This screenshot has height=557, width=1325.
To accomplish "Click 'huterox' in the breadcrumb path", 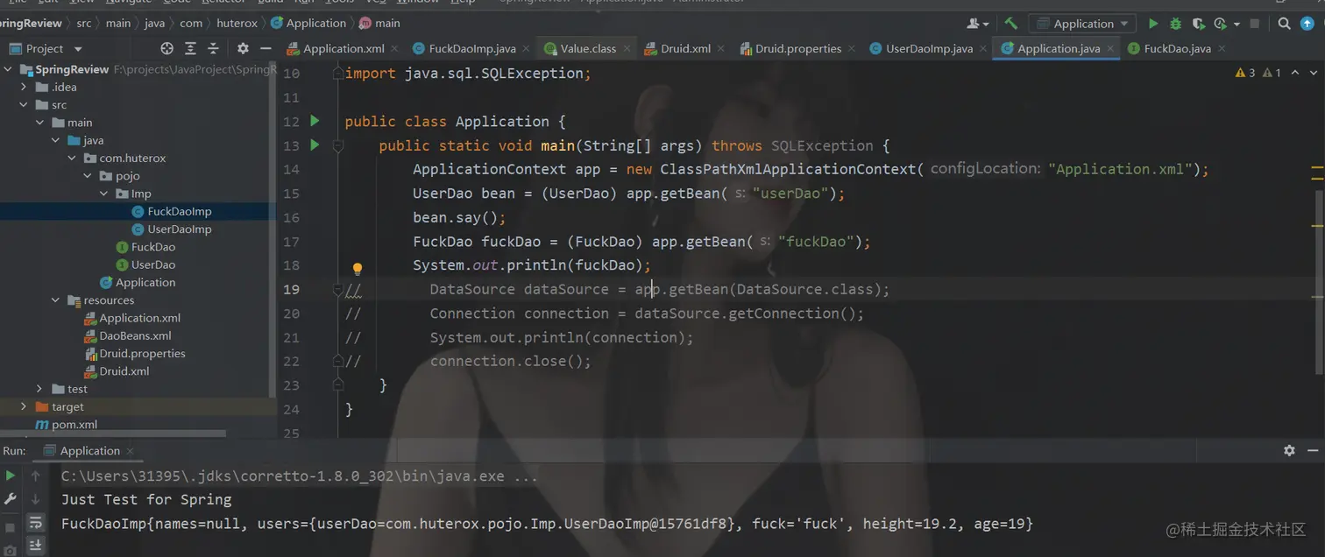I will point(237,24).
